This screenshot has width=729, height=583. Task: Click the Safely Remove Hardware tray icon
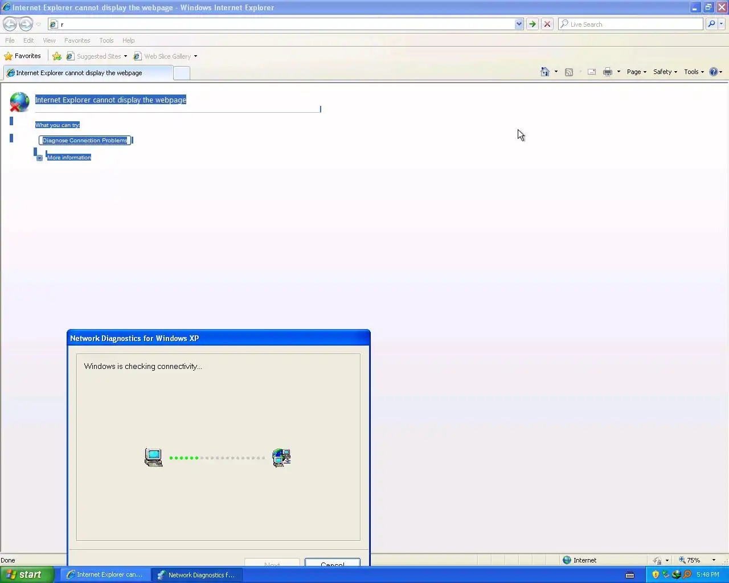666,574
